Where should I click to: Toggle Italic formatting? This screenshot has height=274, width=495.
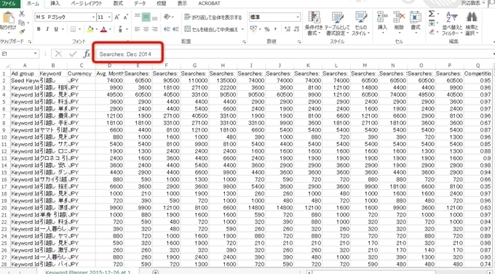[47, 29]
